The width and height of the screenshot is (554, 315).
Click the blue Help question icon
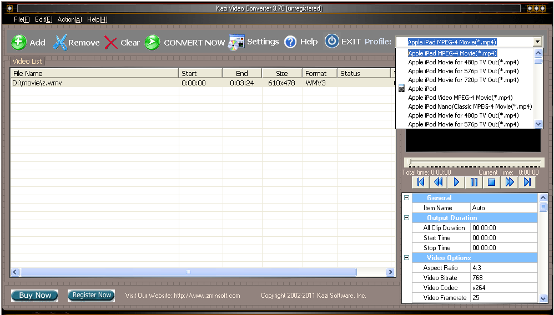290,42
